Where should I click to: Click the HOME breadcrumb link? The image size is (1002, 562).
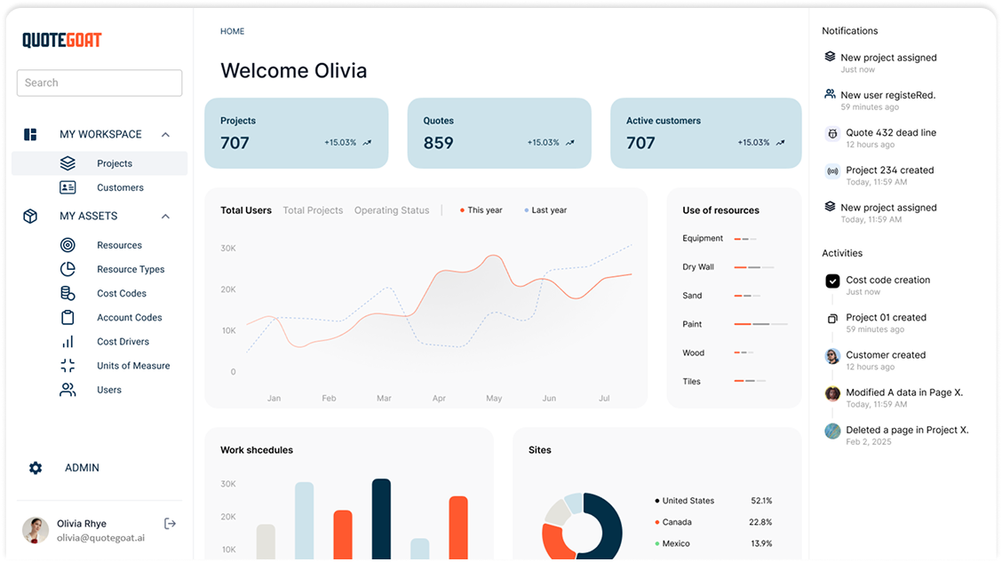tap(232, 31)
